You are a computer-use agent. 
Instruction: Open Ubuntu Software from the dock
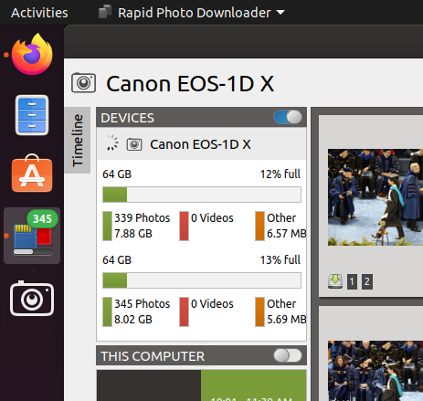32,174
